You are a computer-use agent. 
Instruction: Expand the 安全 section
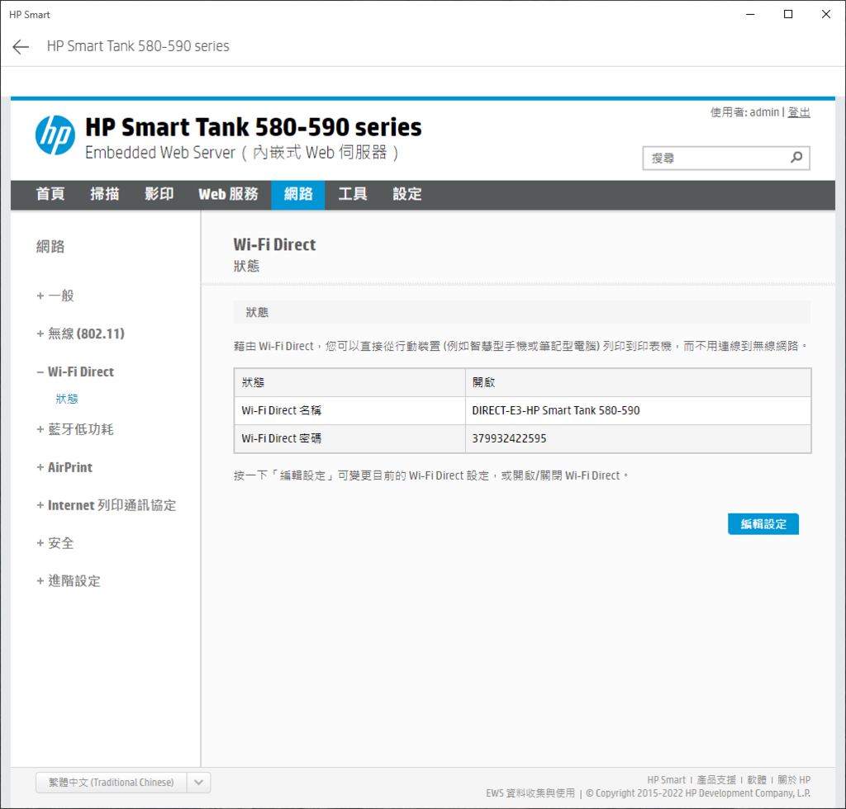click(x=55, y=543)
